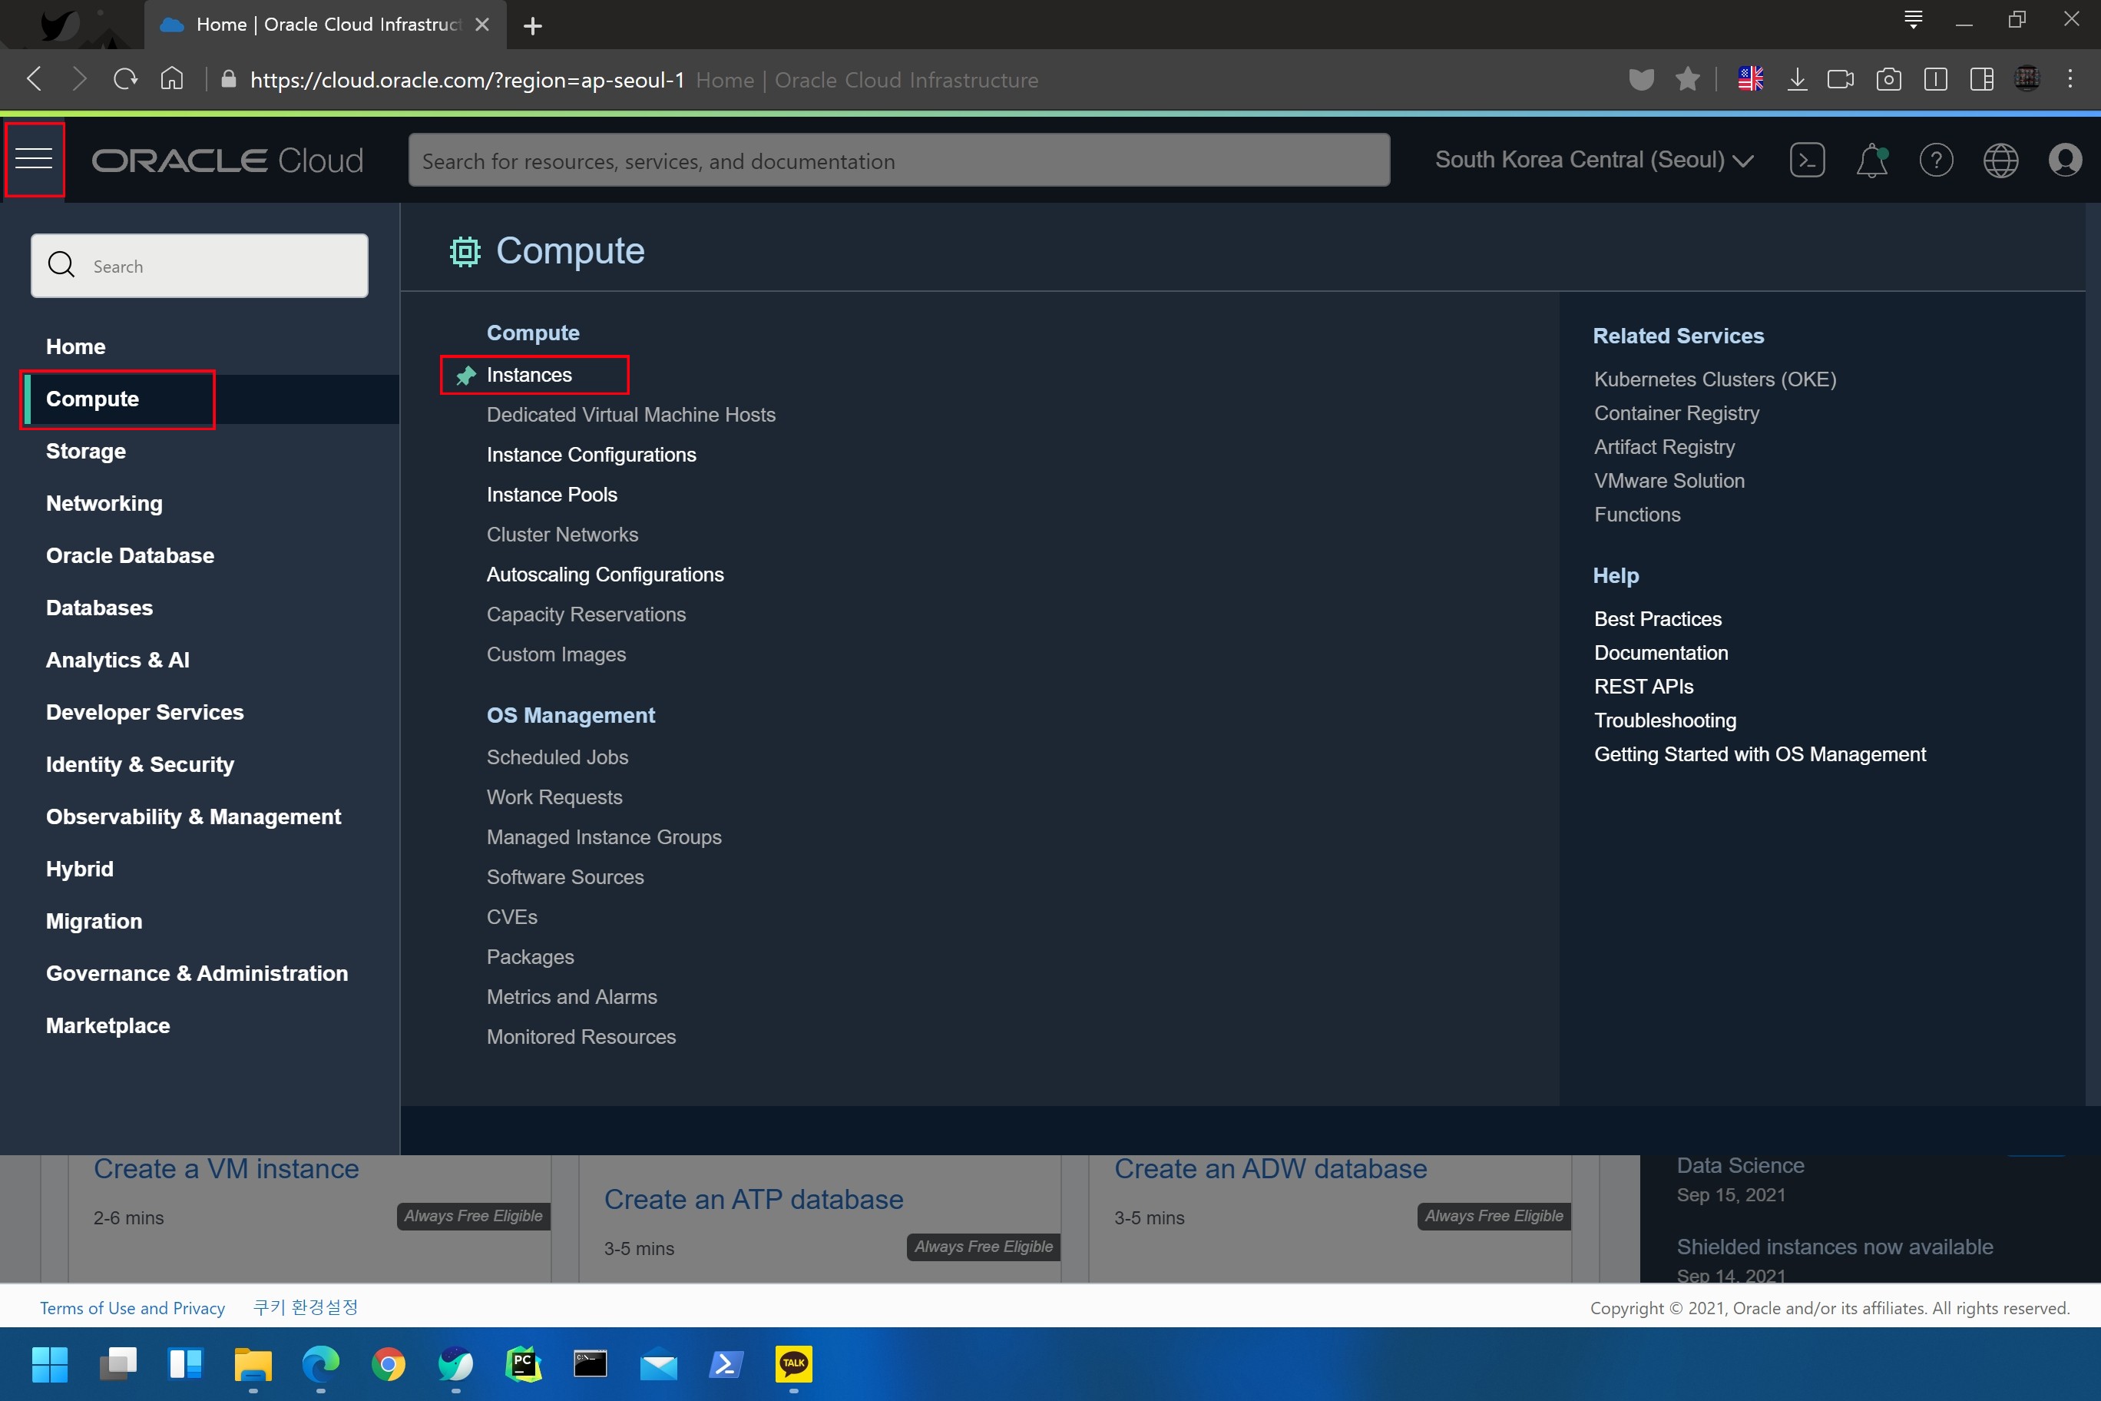
Task: Open Kubernetes Clusters (OKE) link
Action: click(1714, 379)
